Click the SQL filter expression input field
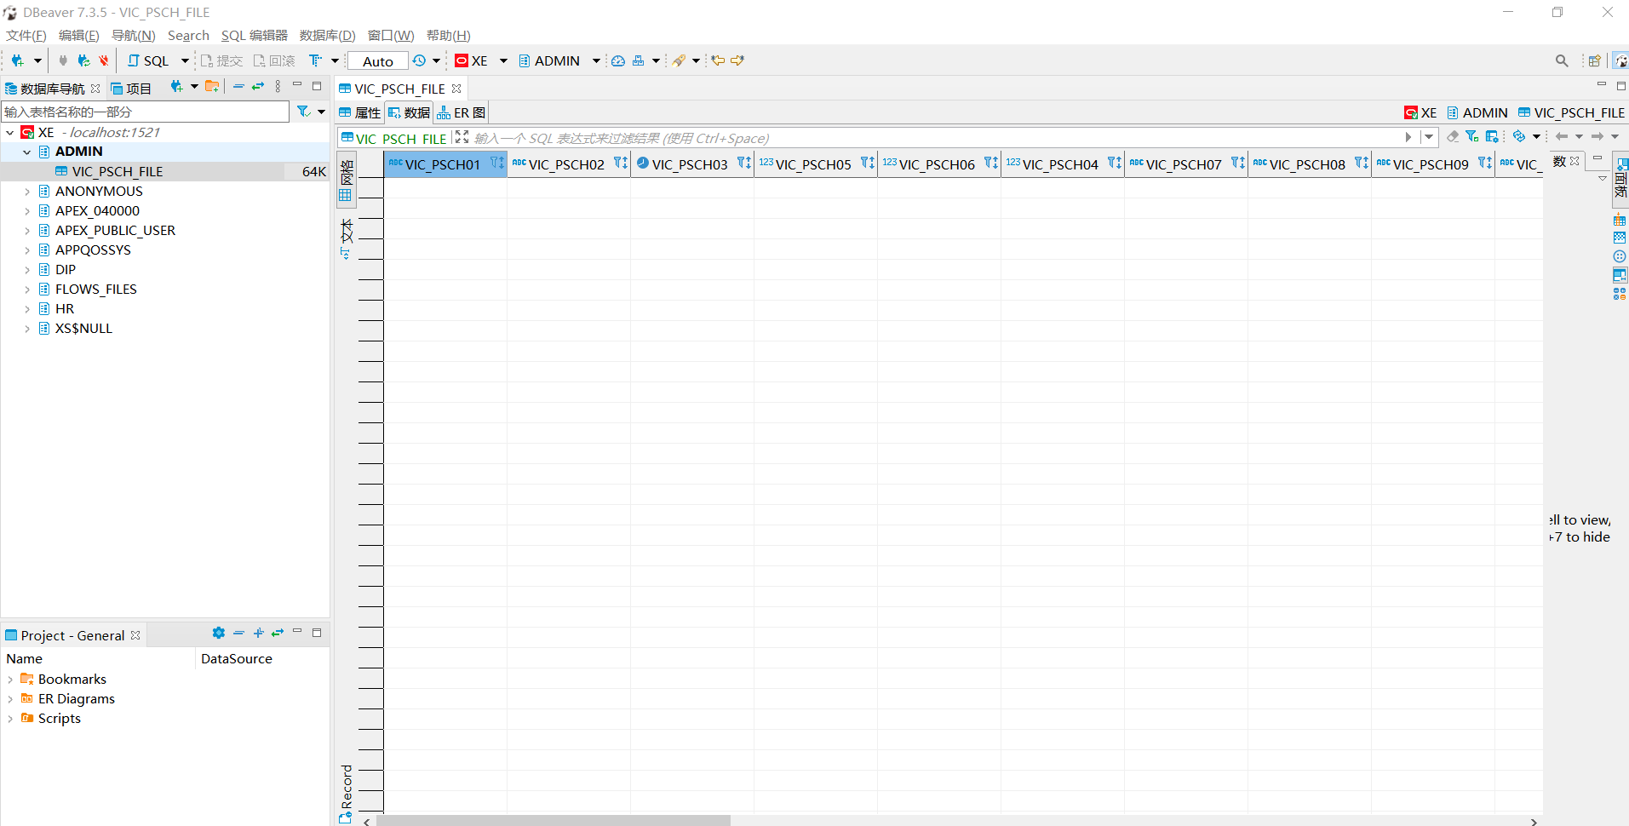The image size is (1629, 826). (935, 138)
